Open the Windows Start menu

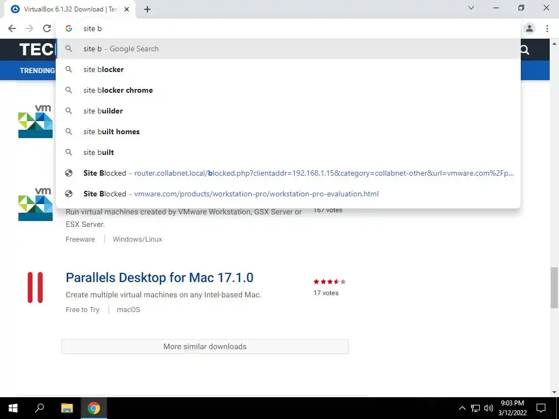click(13, 408)
